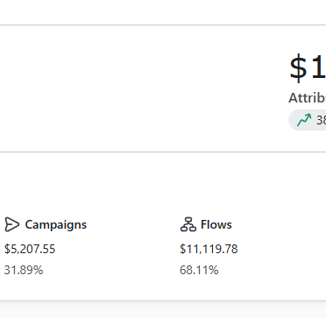Click the gray rounded trend badge background
The width and height of the screenshot is (326, 318).
pos(307,120)
